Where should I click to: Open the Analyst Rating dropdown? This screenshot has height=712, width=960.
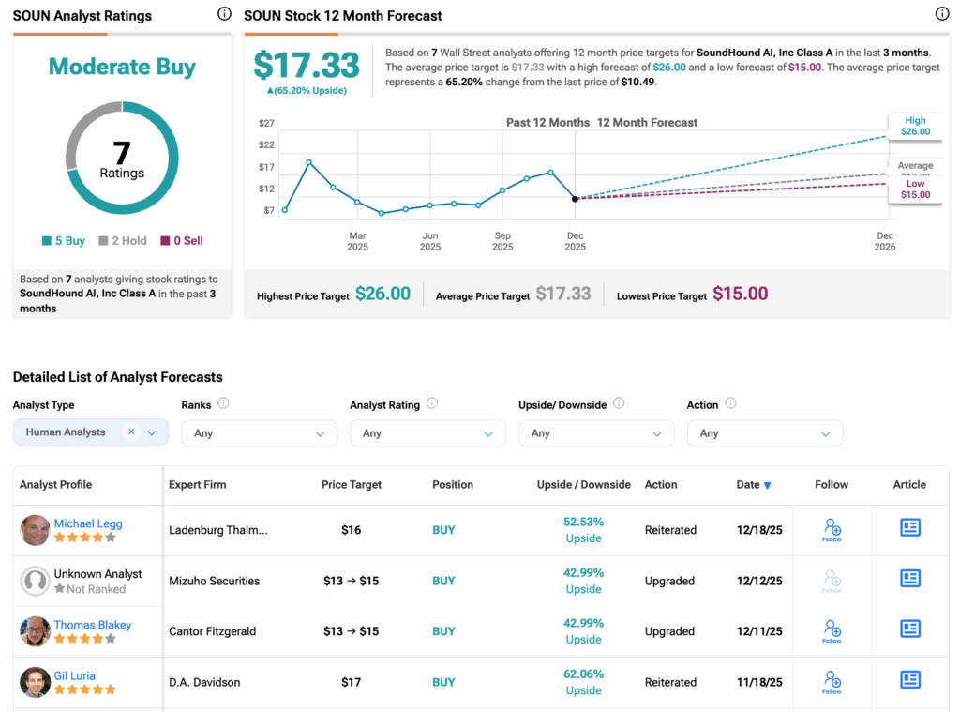pos(427,433)
